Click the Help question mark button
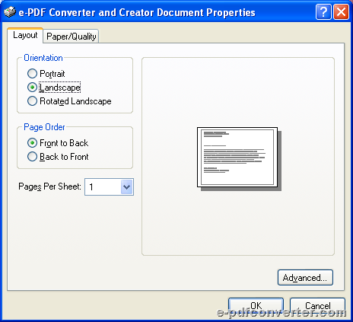This screenshot has height=322, width=353. coord(323,11)
